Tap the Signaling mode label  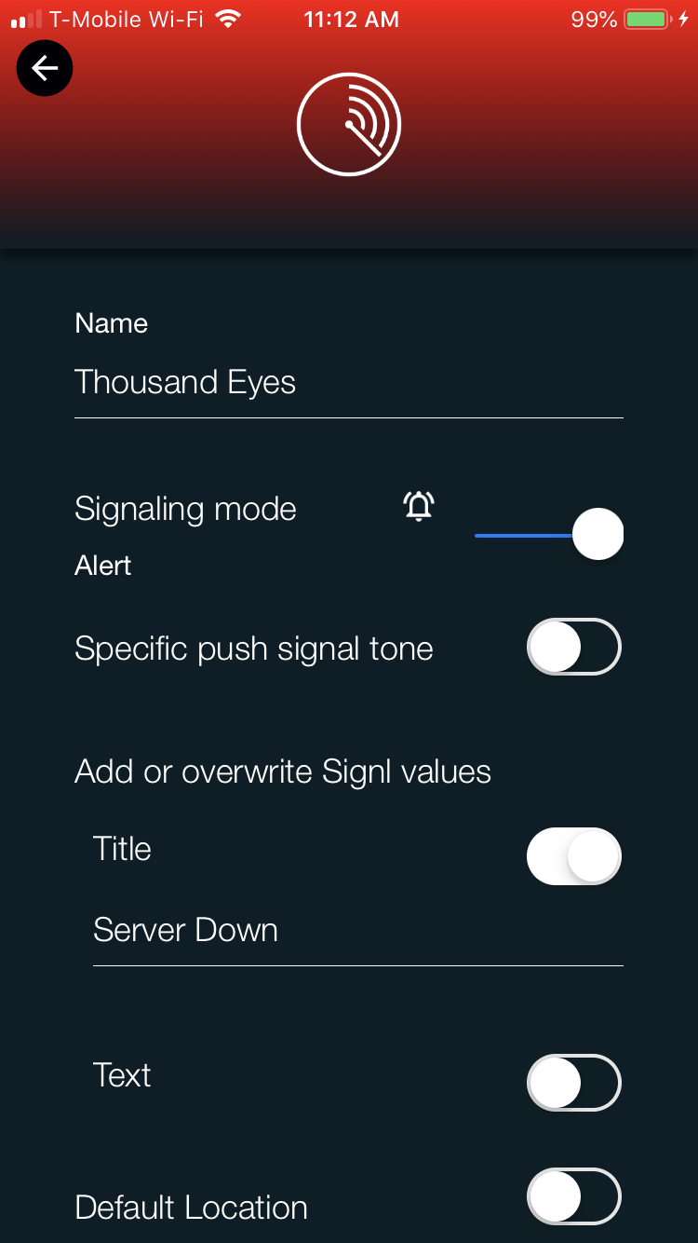click(x=185, y=510)
